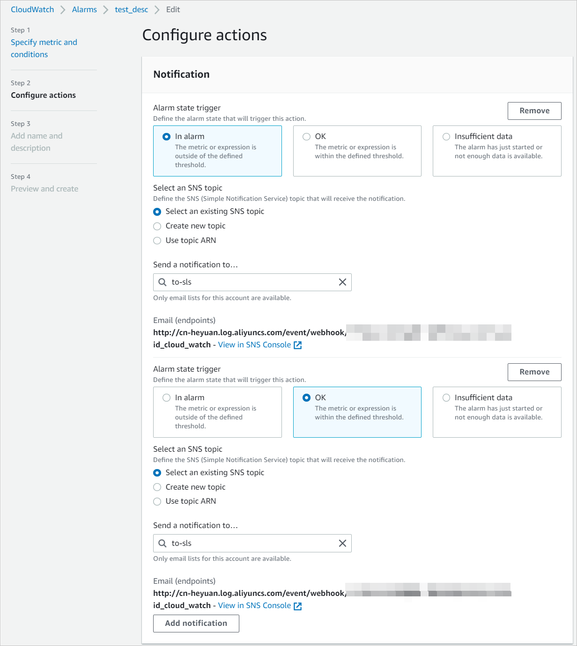Select OK state for the first alarm trigger
Image resolution: width=577 pixels, height=646 pixels.
coord(306,137)
